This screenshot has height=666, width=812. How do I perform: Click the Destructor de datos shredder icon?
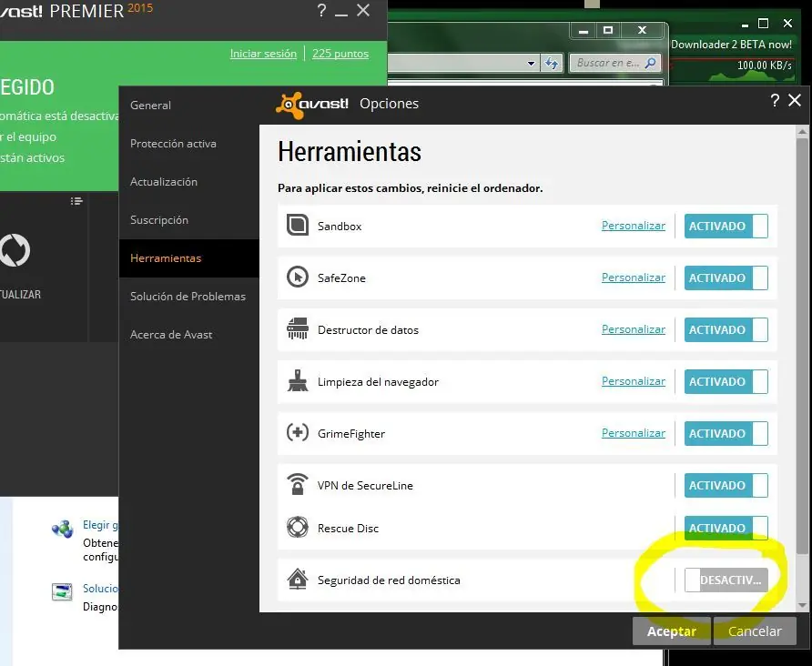point(298,329)
